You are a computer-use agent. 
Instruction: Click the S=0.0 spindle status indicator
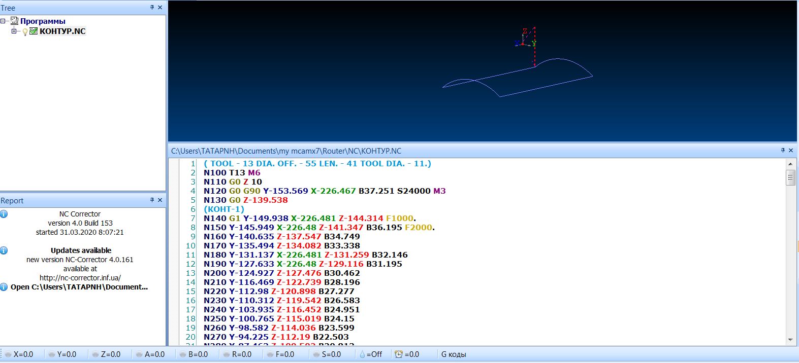327,354
